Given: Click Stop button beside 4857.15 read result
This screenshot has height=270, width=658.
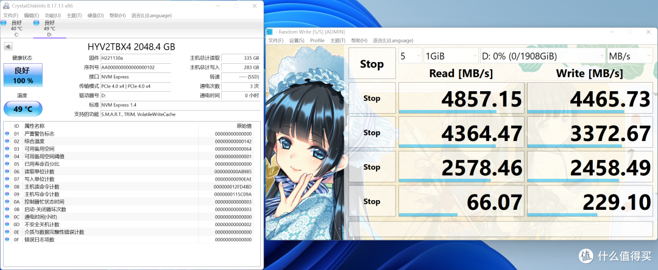Looking at the screenshot, I should click(x=372, y=98).
